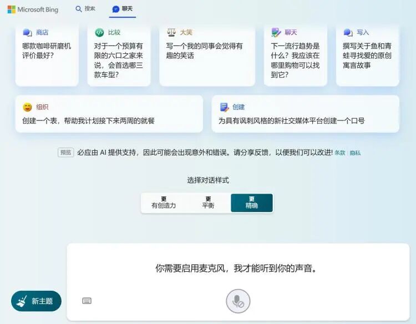Click the broom icon in 新主题 button

(x=22, y=301)
